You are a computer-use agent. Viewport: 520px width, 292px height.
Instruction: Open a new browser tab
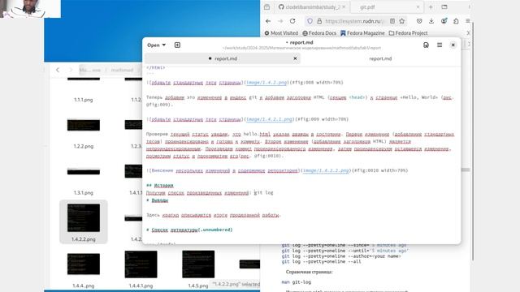(x=431, y=7)
